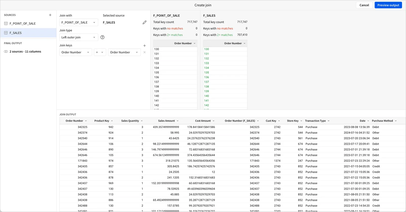Open Cost Amount column menu arrow

click(213, 121)
